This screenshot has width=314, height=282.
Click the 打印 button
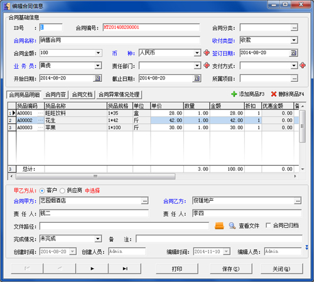(177, 269)
